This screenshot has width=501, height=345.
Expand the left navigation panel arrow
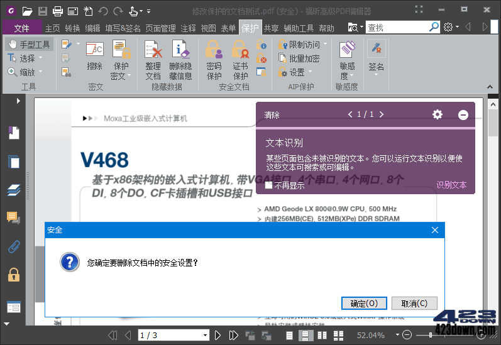18,101
